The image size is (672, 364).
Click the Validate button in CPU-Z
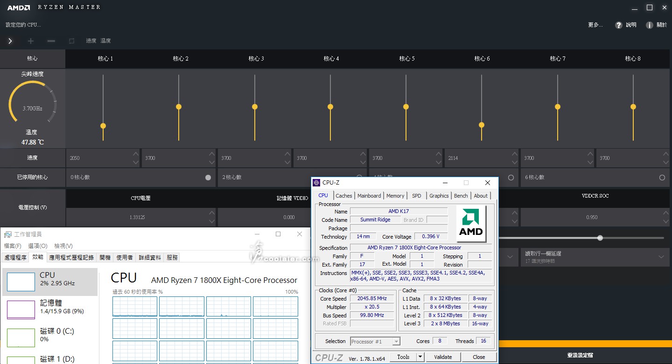click(x=443, y=357)
